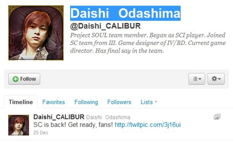This screenshot has height=151, width=233.
Task: Click the profile bio text paragraph
Action: click(148, 43)
